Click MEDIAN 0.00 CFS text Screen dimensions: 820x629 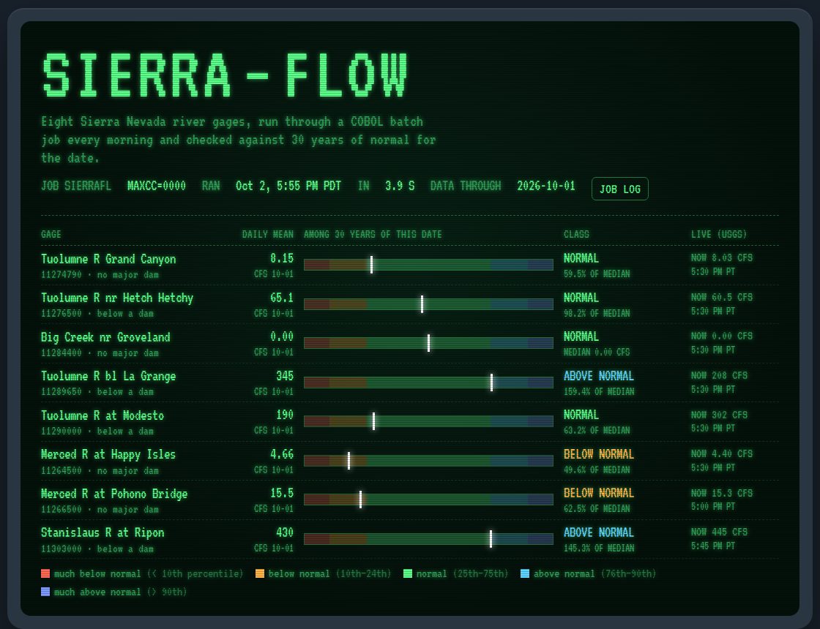597,352
